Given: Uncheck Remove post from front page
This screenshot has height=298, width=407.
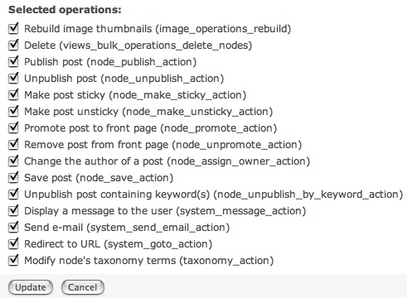Looking at the screenshot, I should pos(13,145).
